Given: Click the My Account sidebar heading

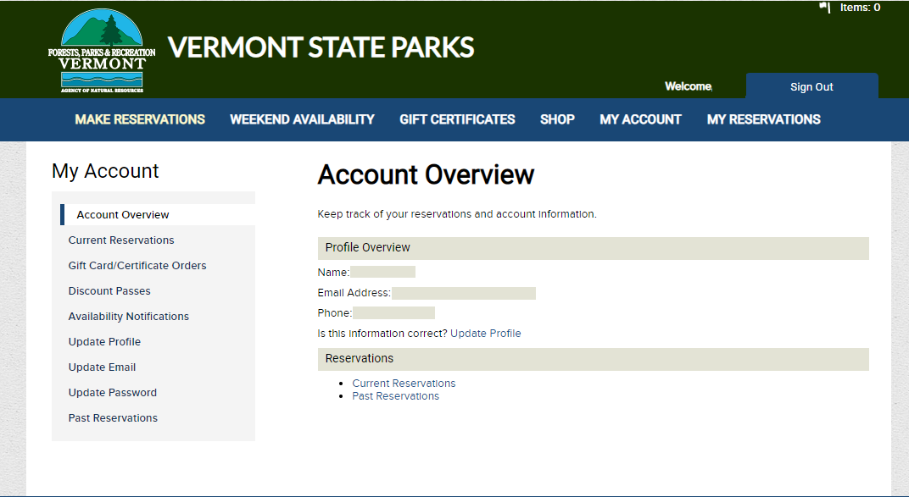Looking at the screenshot, I should (x=105, y=171).
